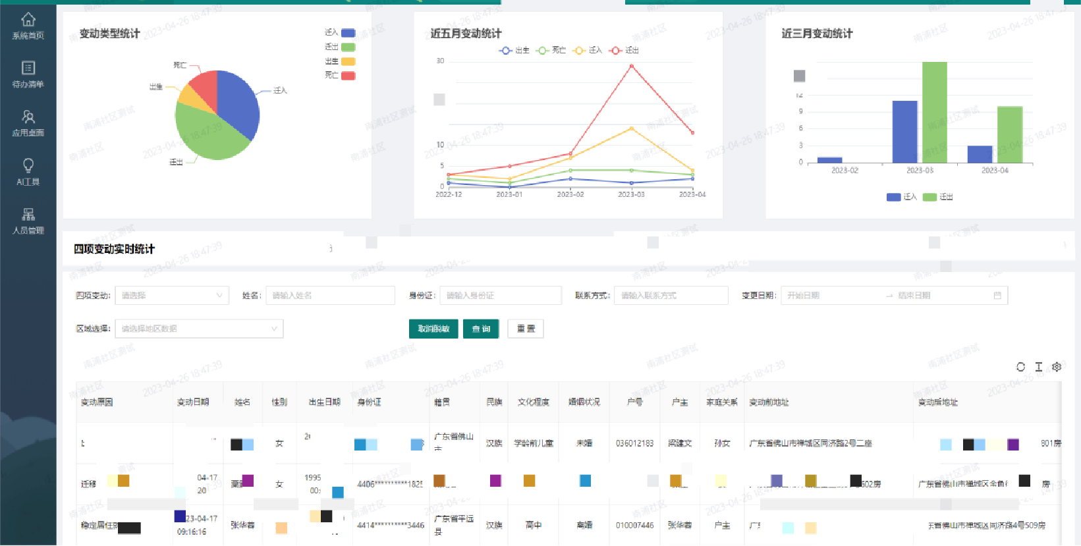Image resolution: width=1081 pixels, height=546 pixels.
Task: Click the table refresh icon
Action: pyautogui.click(x=1020, y=367)
